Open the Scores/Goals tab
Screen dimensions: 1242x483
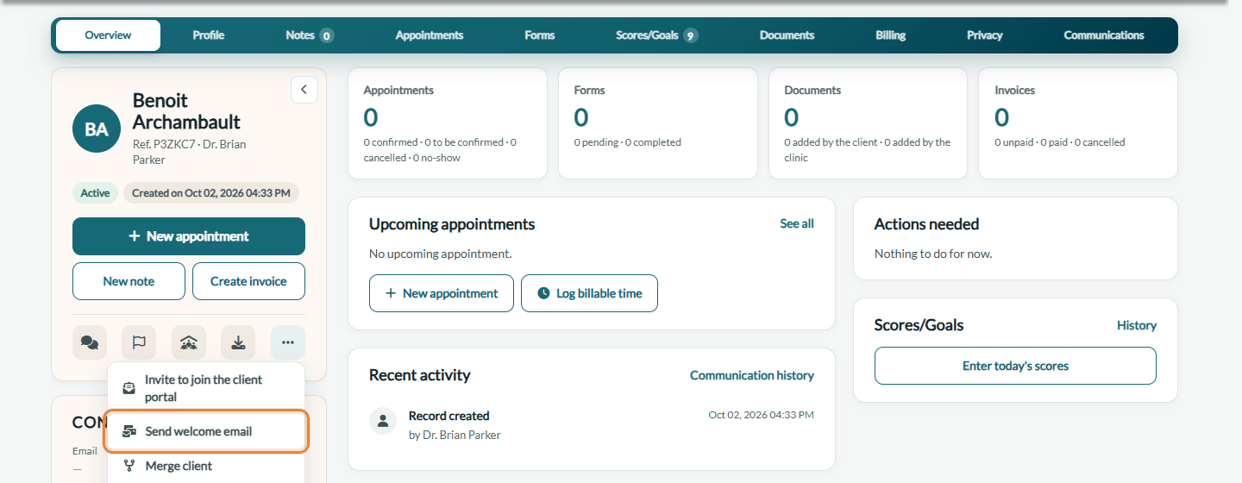point(656,35)
